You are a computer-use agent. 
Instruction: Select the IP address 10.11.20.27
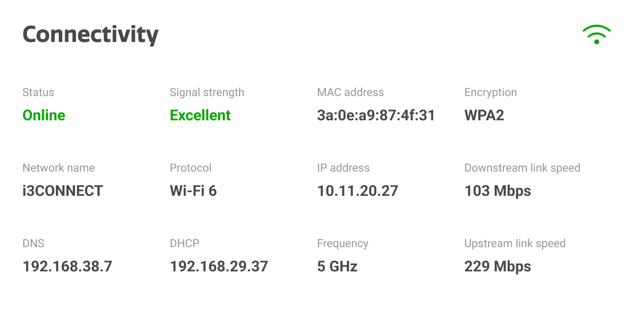(x=358, y=191)
